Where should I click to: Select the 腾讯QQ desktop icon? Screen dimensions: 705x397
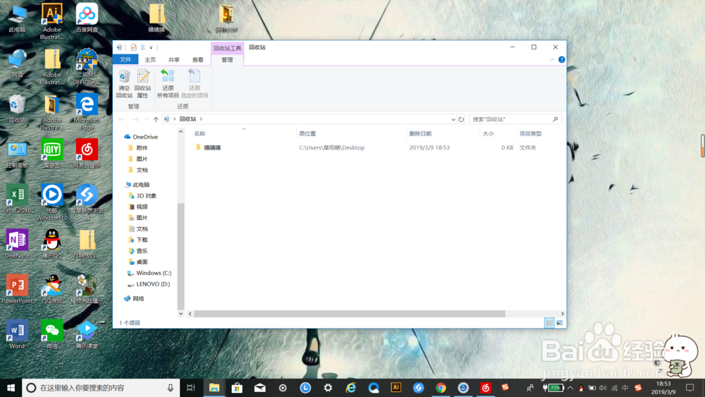point(52,244)
